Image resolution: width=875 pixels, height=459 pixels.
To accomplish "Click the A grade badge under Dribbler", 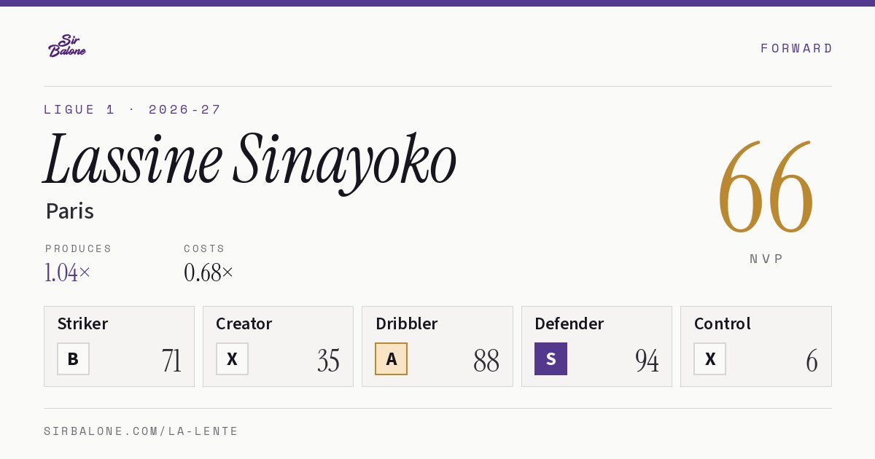I will click(392, 358).
